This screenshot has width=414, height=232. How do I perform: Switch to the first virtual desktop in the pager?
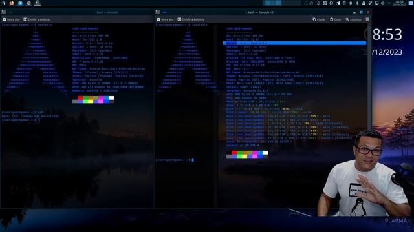[x=273, y=3]
